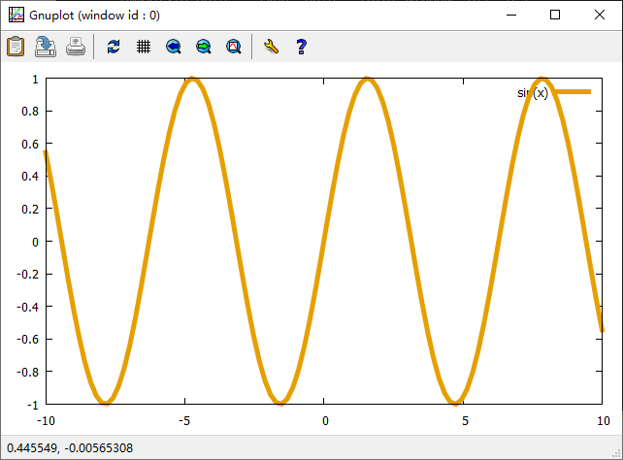
Task: Click the y-axis label -0.6
Action: tap(28, 340)
